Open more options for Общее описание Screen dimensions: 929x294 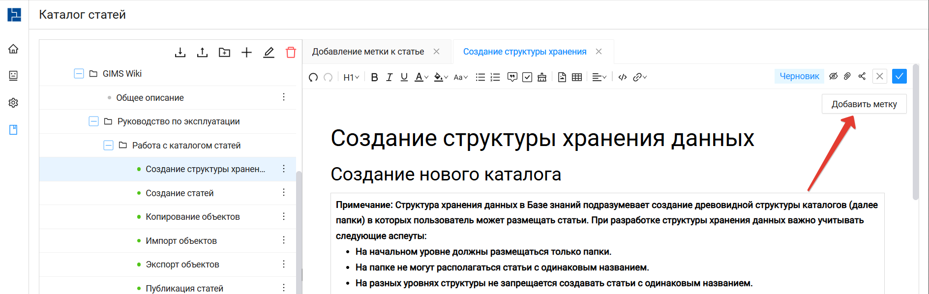(284, 97)
